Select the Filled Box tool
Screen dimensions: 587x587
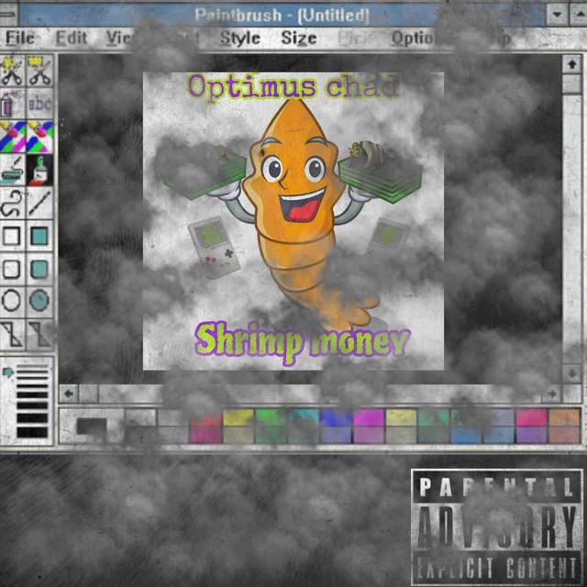point(39,237)
